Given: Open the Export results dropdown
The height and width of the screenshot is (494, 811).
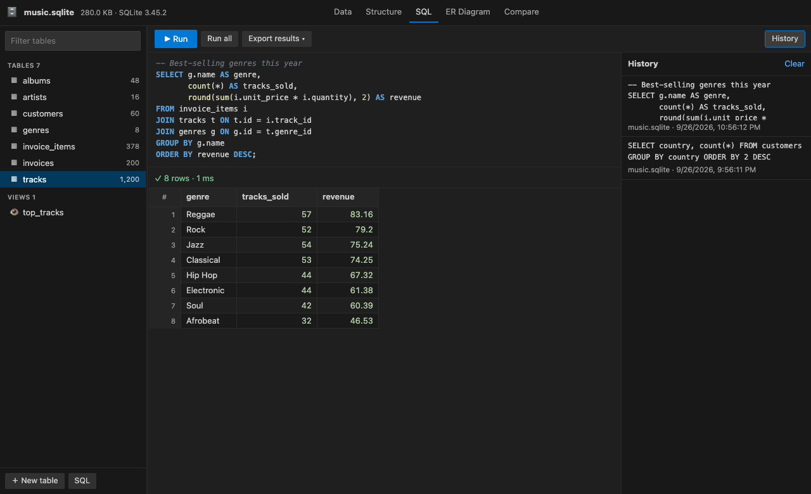Looking at the screenshot, I should click(x=276, y=39).
